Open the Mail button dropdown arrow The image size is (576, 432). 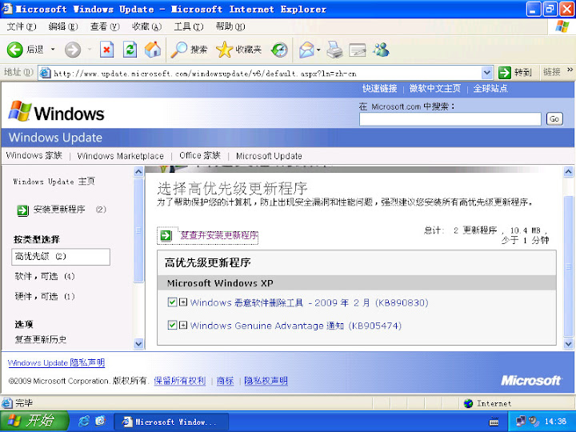pos(318,50)
